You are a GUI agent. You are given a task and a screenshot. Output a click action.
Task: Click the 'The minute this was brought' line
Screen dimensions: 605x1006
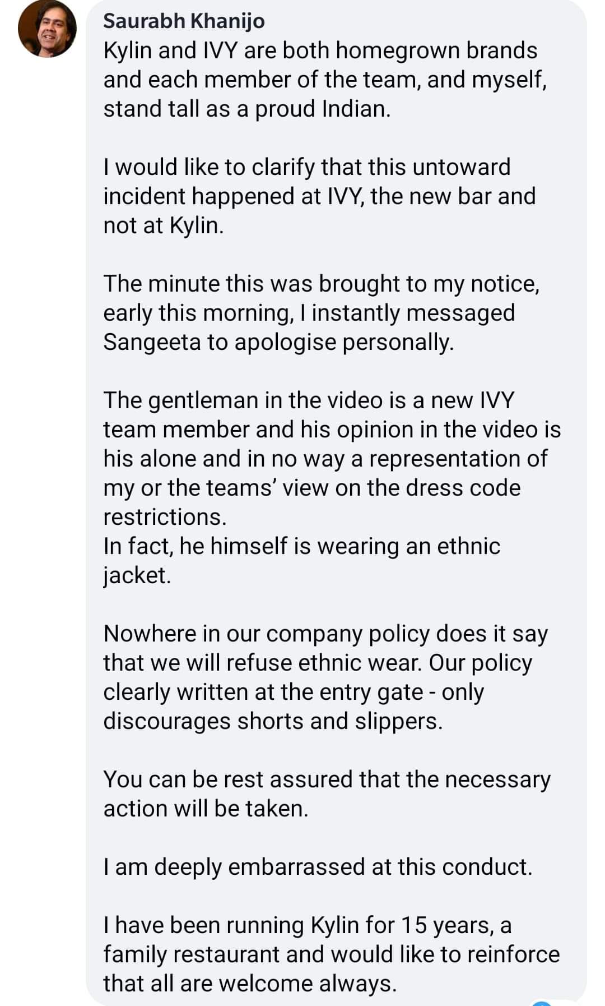pos(322,284)
